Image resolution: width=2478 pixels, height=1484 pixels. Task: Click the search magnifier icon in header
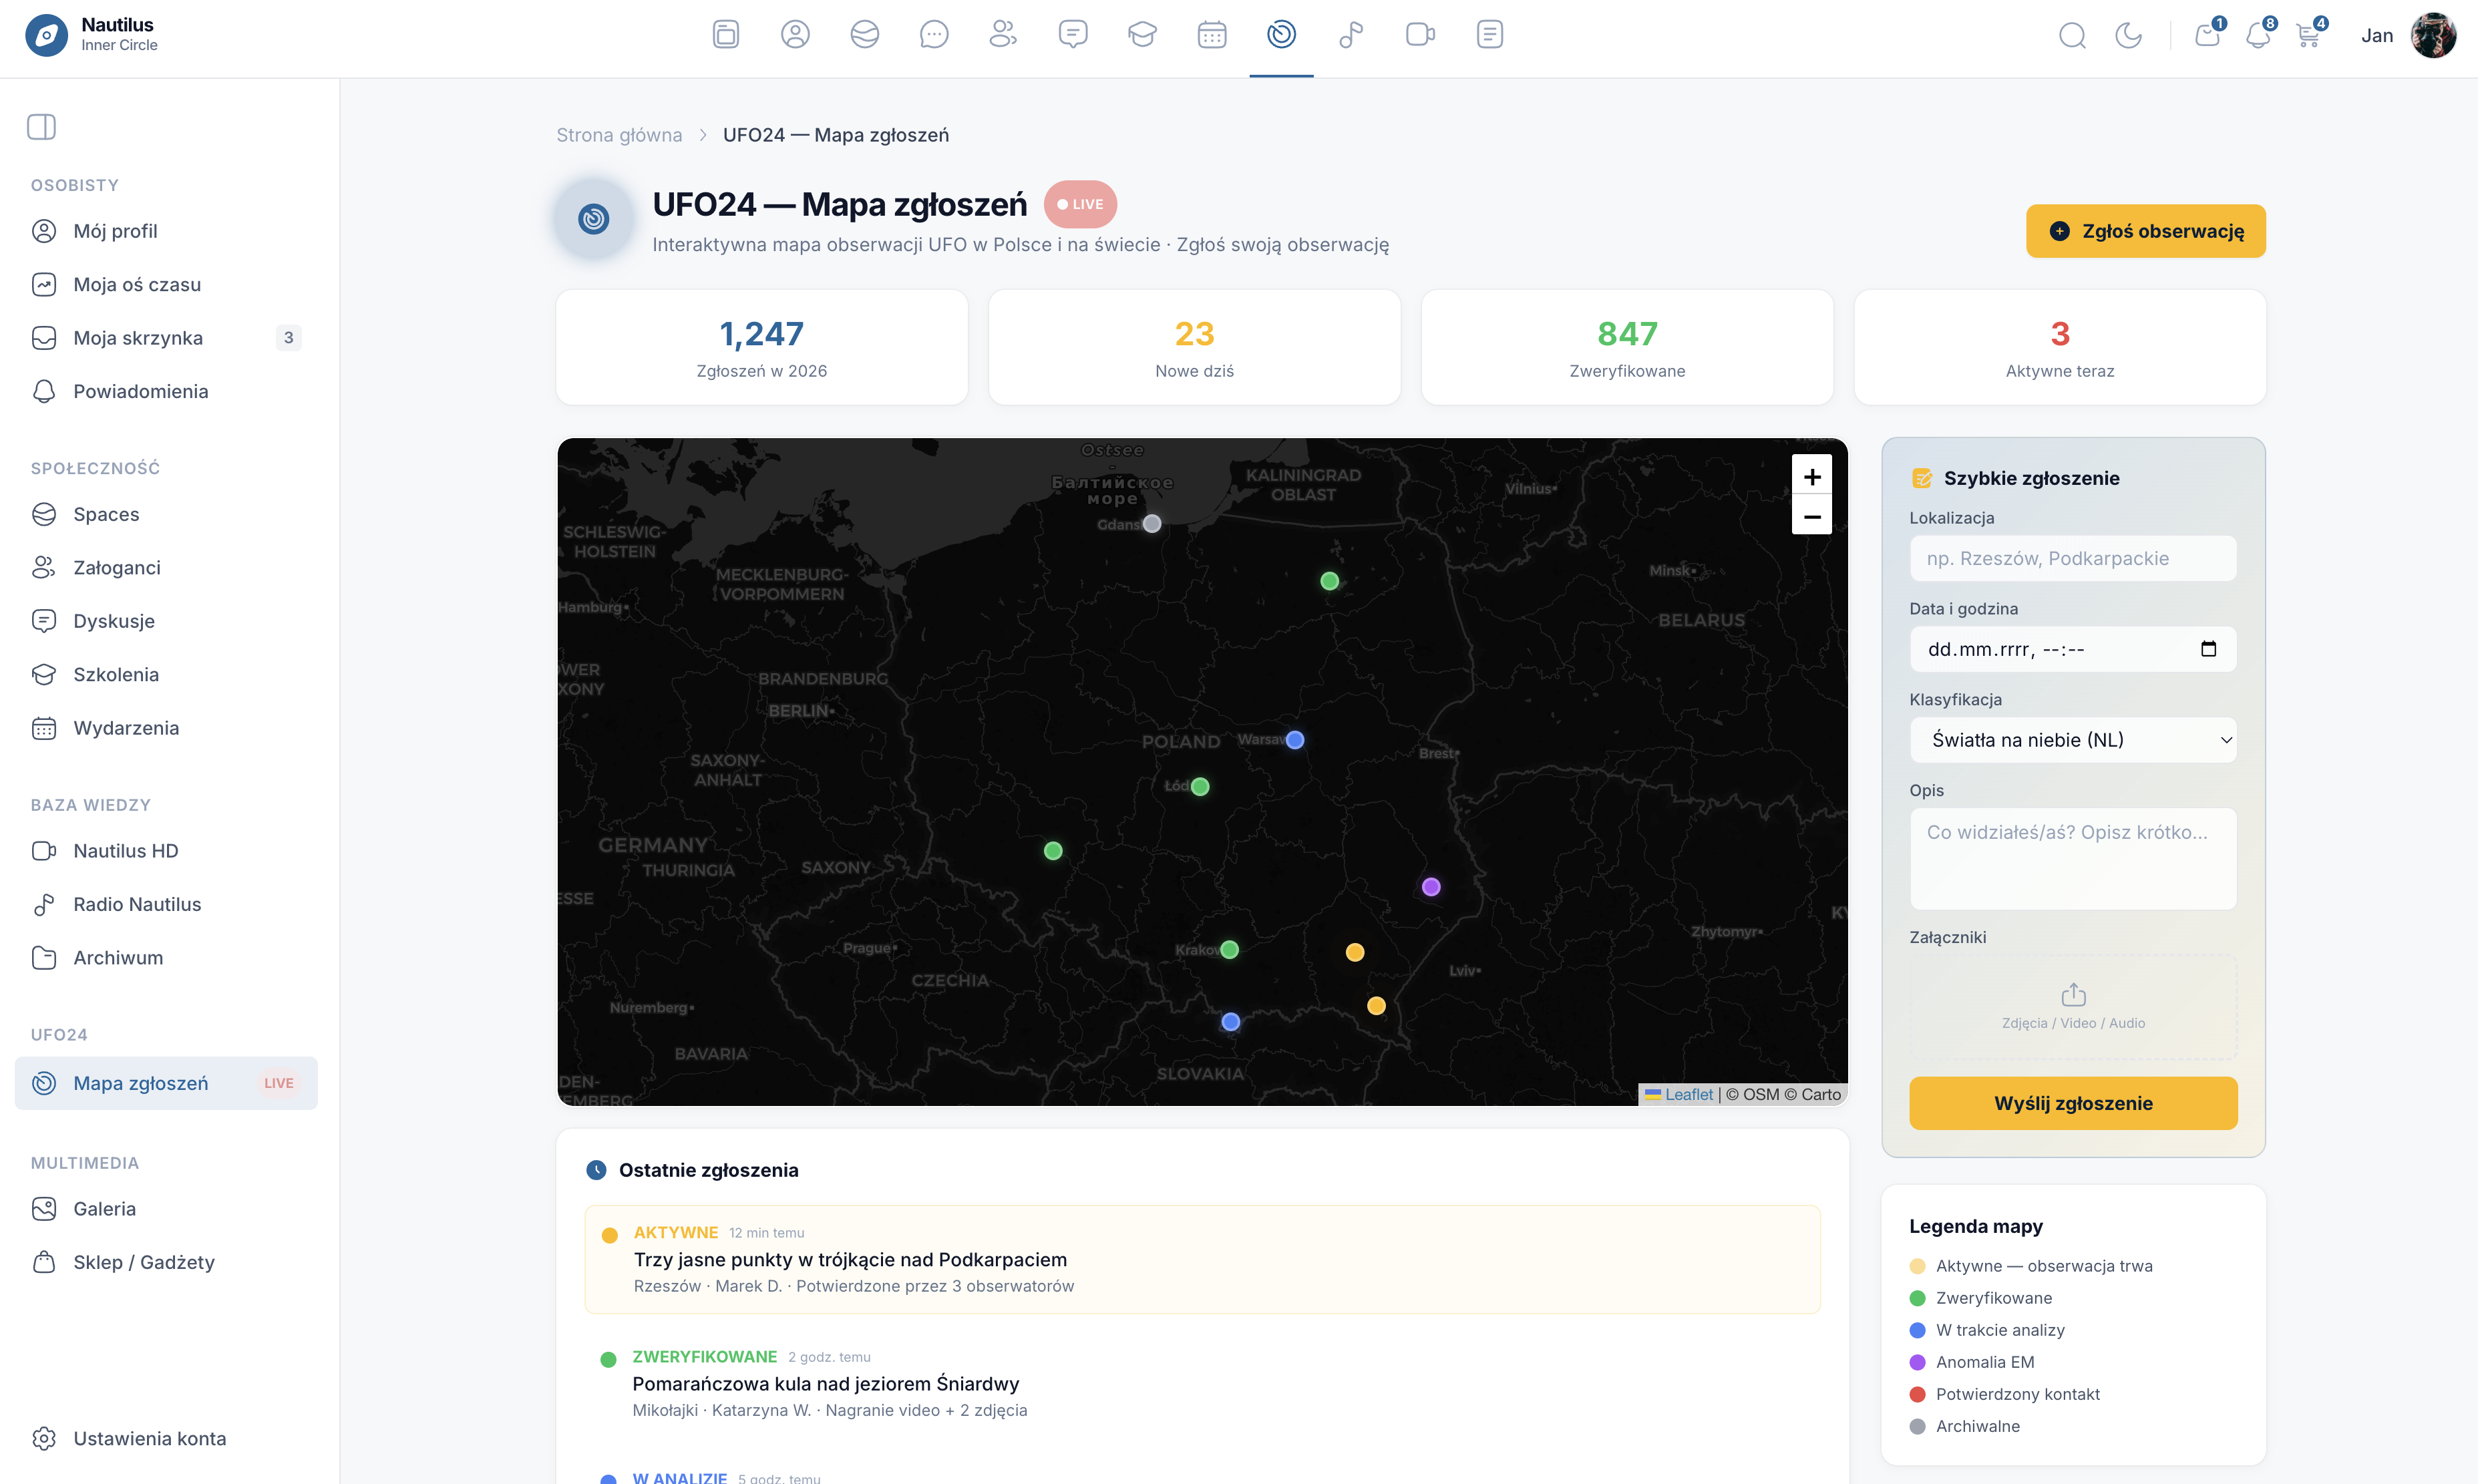pos(2072,36)
